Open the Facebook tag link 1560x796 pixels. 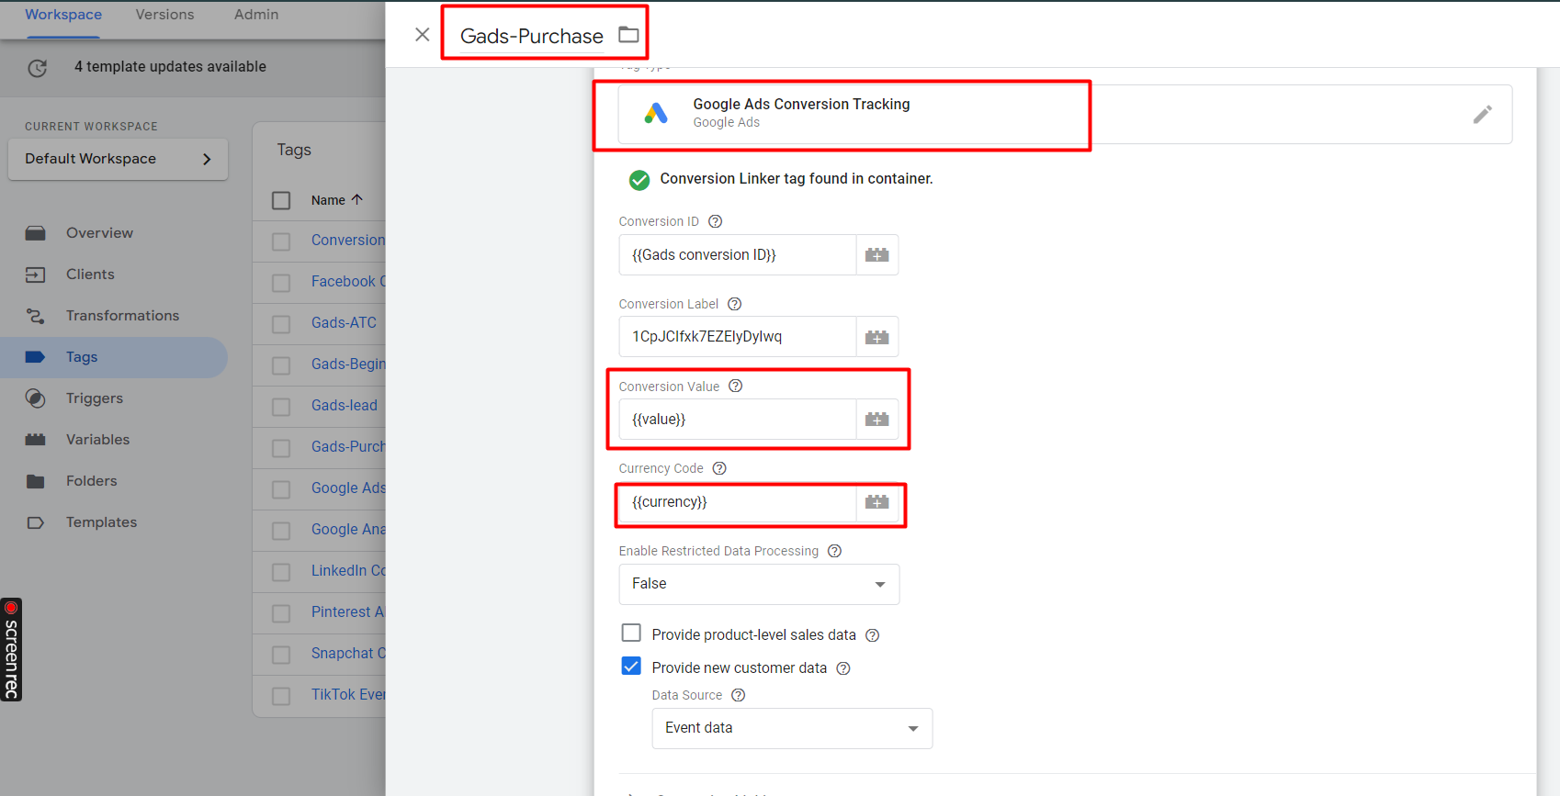[x=348, y=282]
